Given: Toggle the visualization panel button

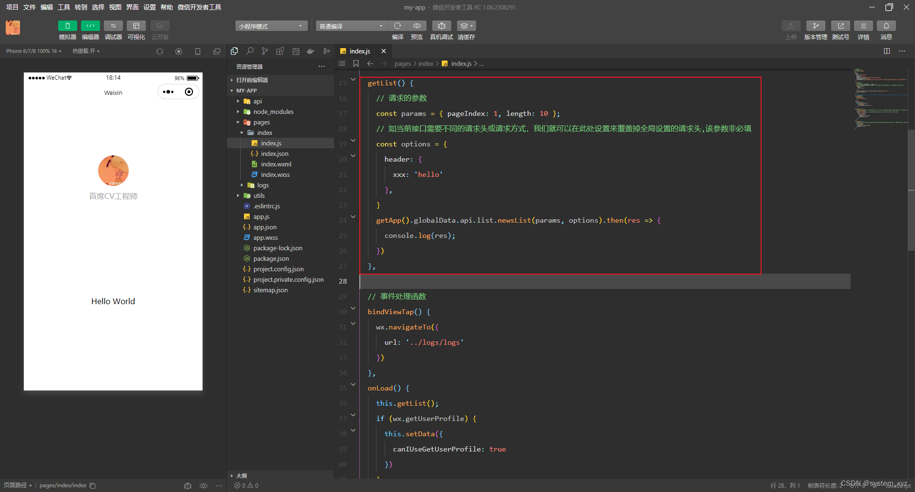Looking at the screenshot, I should (136, 26).
